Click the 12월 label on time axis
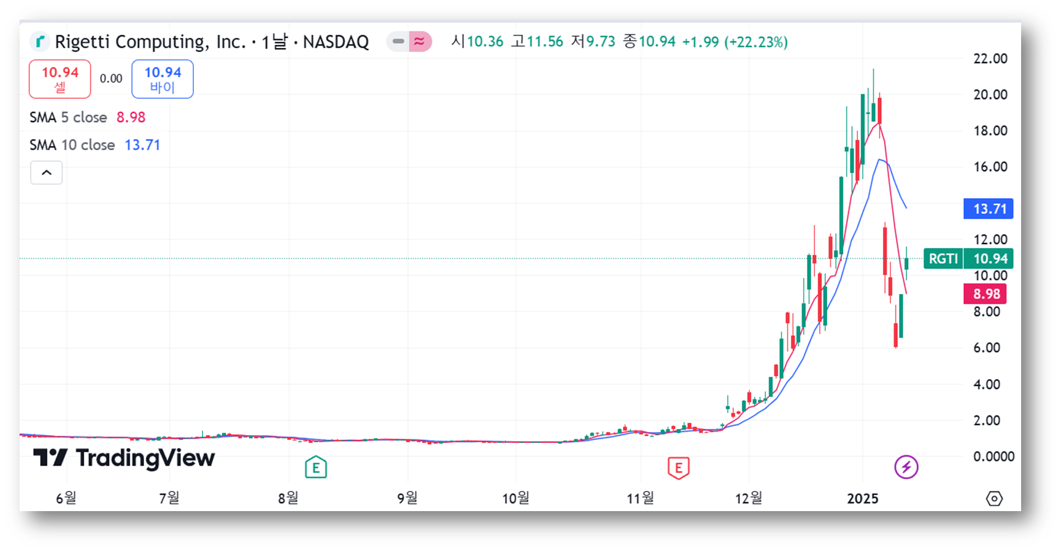The width and height of the screenshot is (1061, 551). [749, 498]
